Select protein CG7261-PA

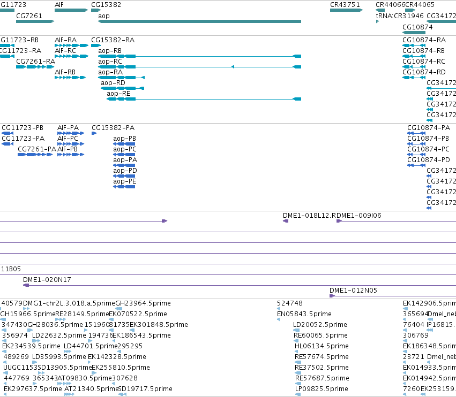(35, 155)
